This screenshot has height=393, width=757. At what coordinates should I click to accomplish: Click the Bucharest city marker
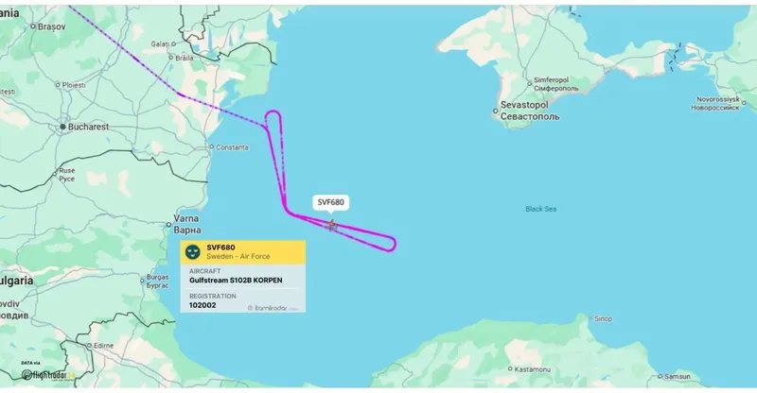[62, 127]
